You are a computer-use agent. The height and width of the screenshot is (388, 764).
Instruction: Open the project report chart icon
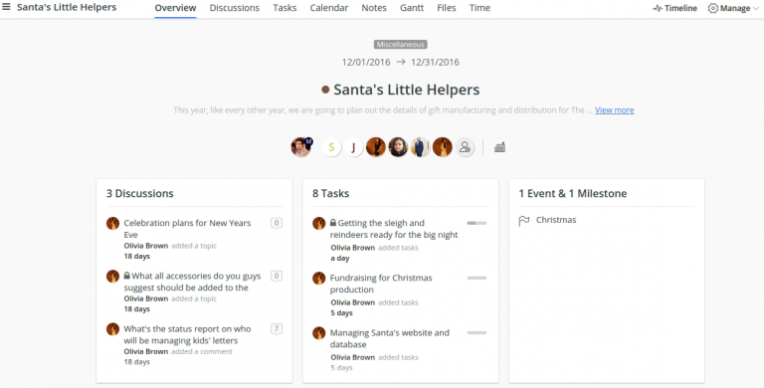coord(499,147)
